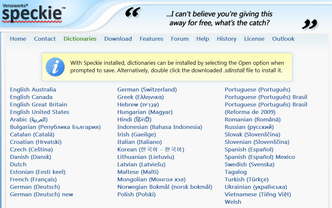Viewport: 332px width, 208px height.
Task: Visit the Forum page
Action: click(180, 39)
